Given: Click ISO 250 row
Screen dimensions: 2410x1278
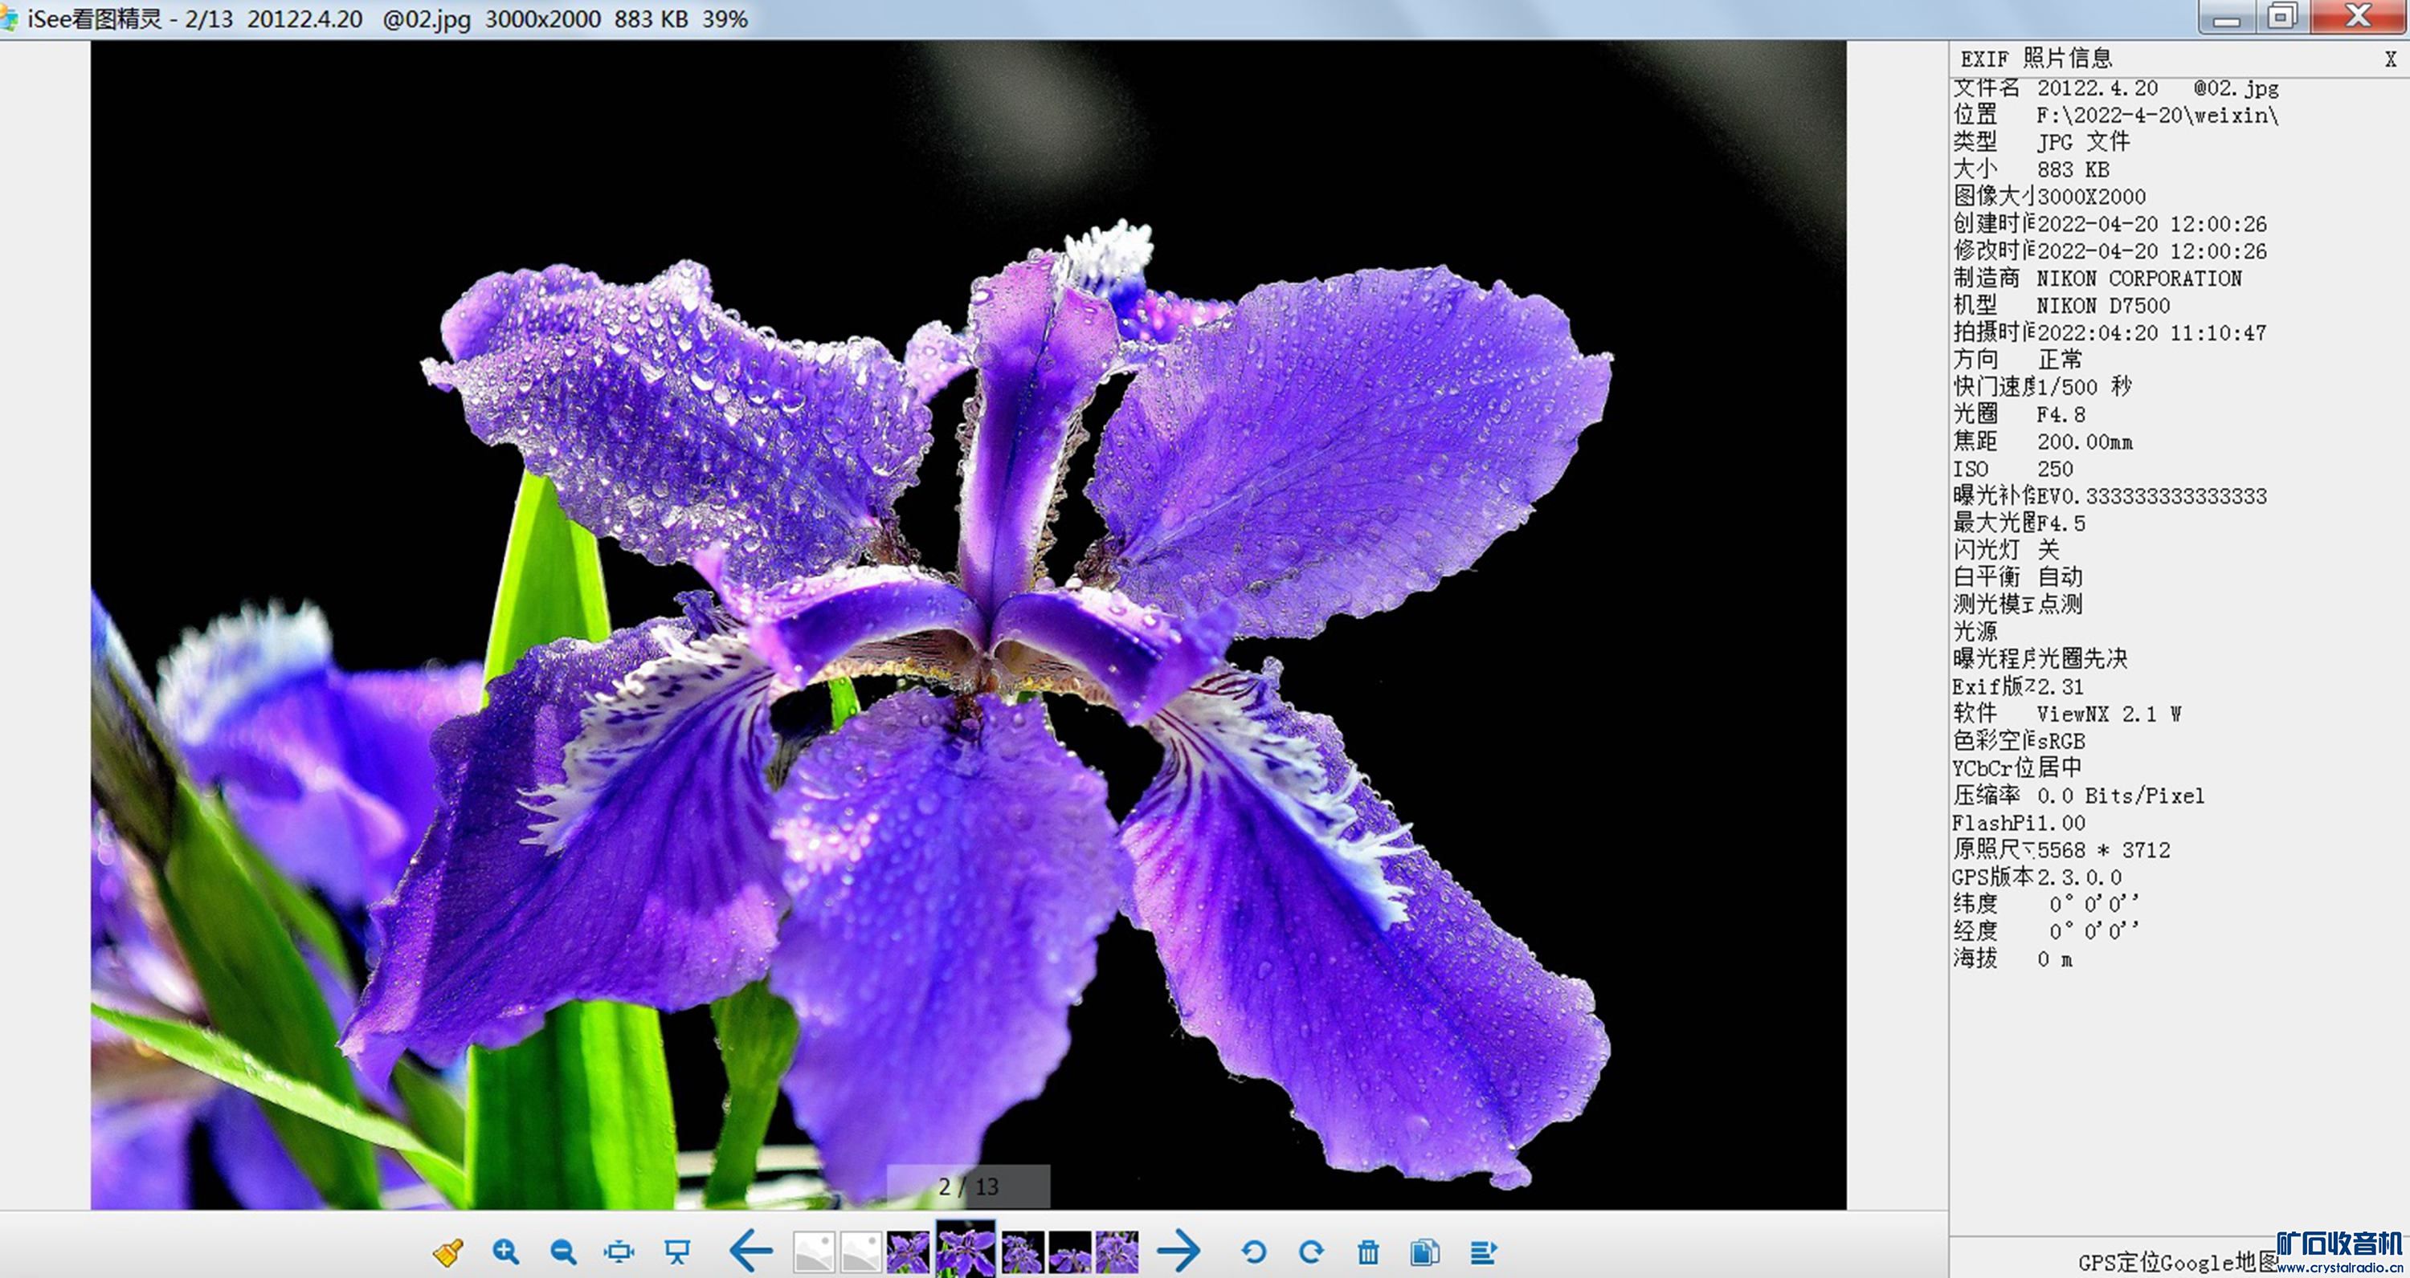Looking at the screenshot, I should tap(2012, 468).
